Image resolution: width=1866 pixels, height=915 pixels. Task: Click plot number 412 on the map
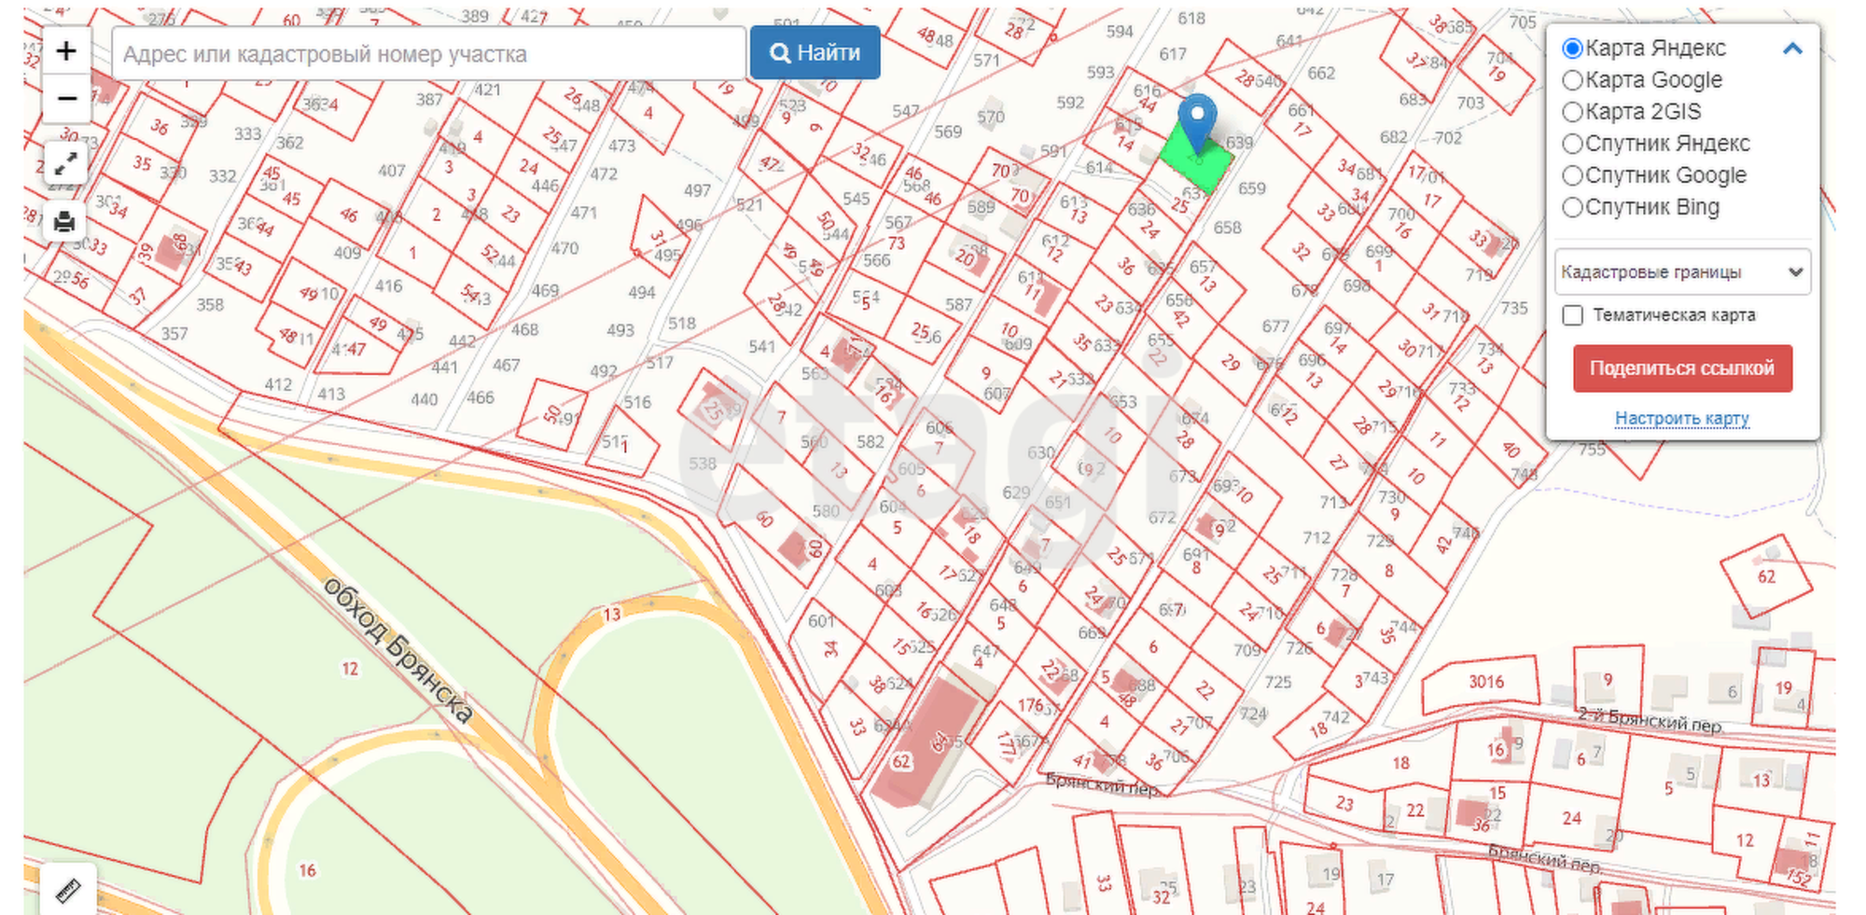pos(278,384)
